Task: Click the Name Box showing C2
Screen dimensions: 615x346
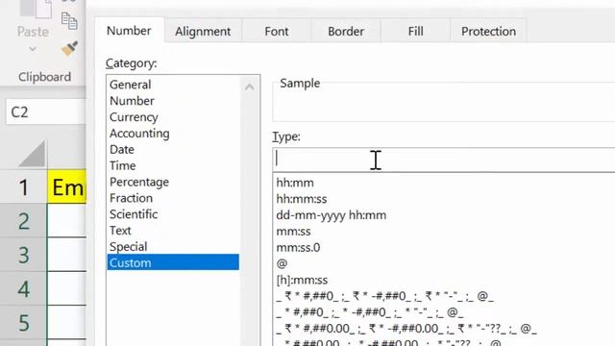Action: 45,112
